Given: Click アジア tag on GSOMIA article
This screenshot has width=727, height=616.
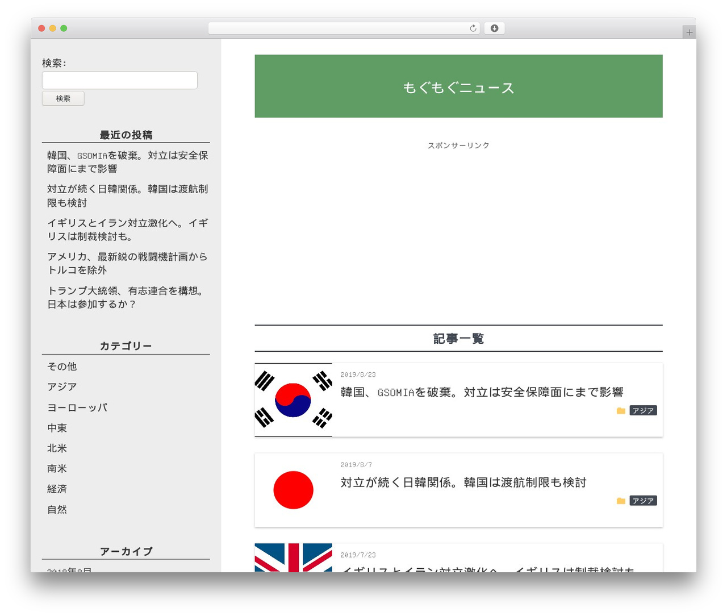Looking at the screenshot, I should [x=643, y=411].
